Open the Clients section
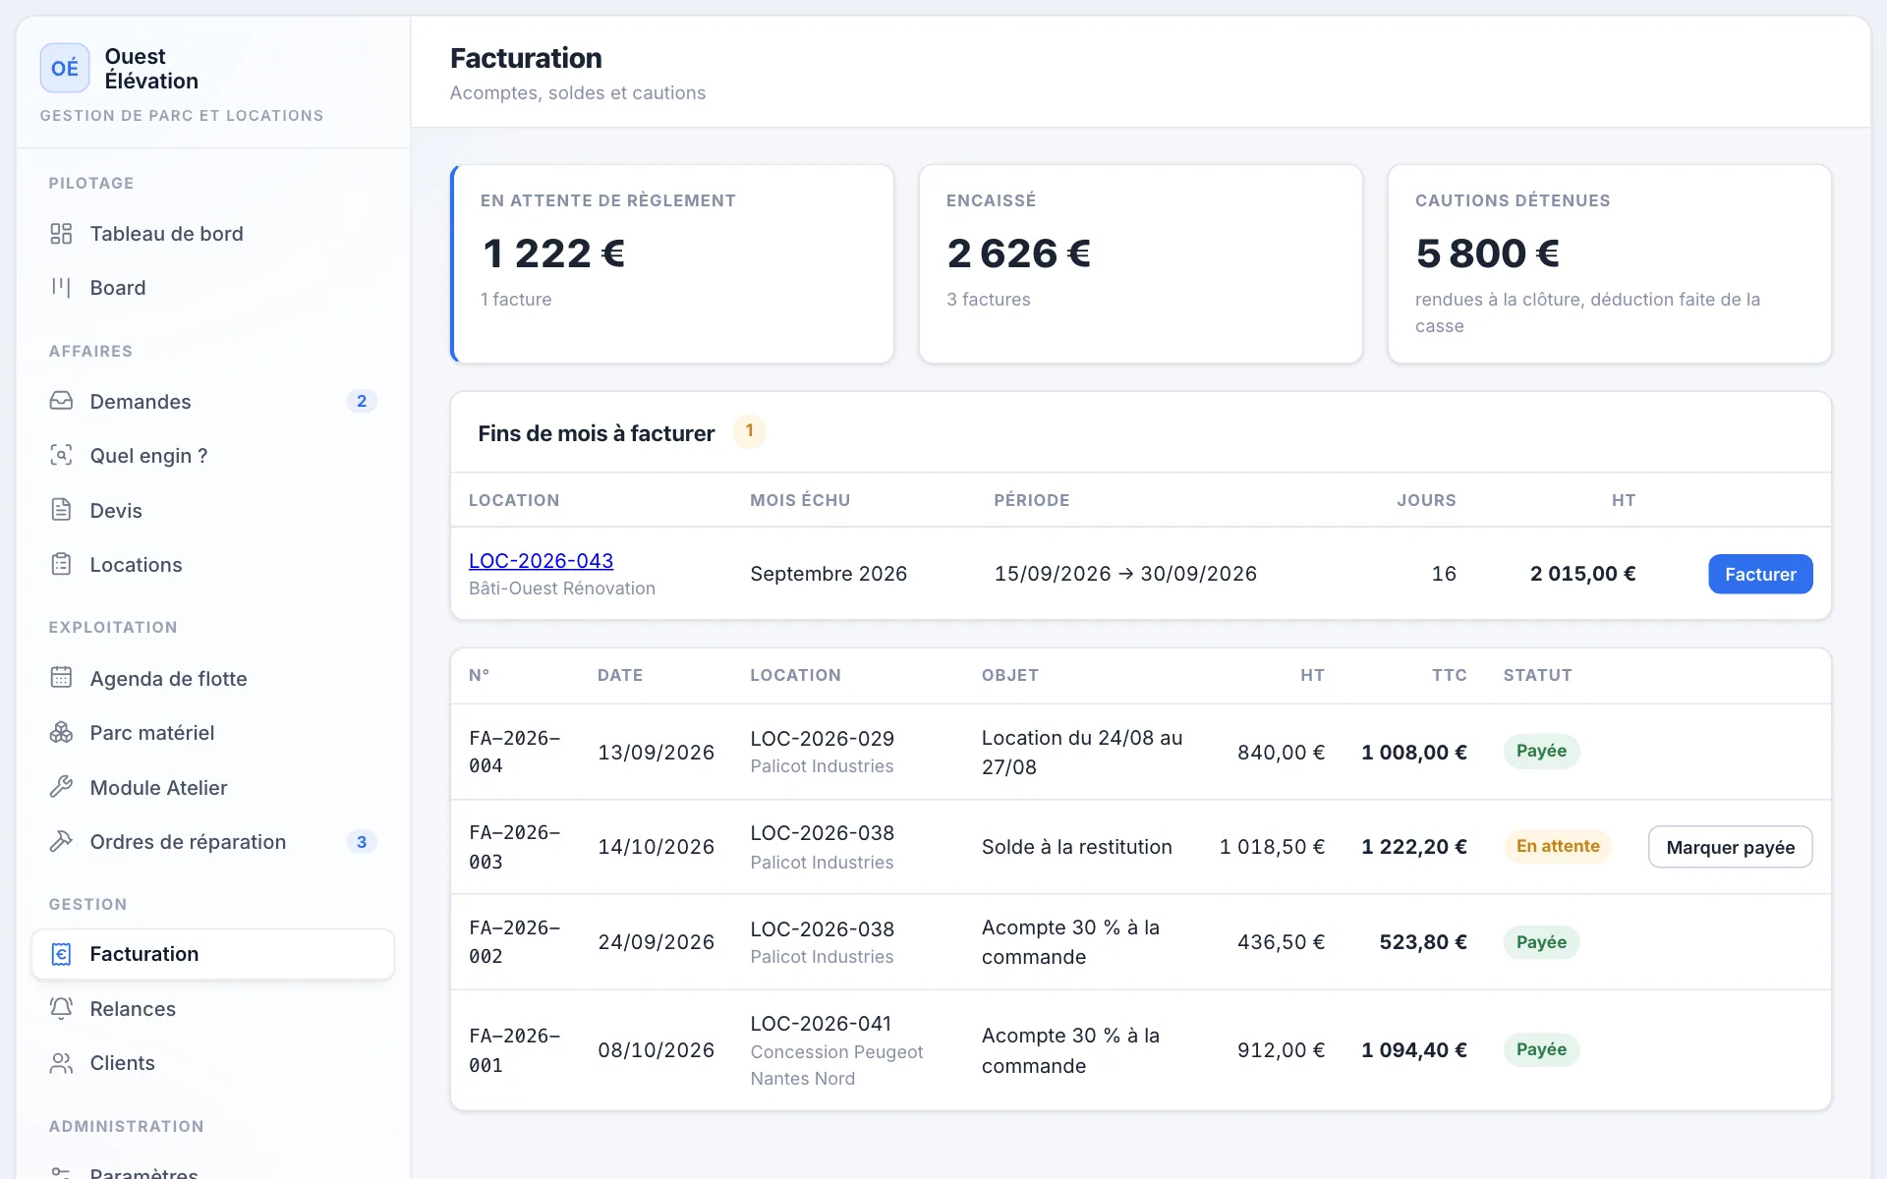The width and height of the screenshot is (1887, 1179). point(213,1063)
